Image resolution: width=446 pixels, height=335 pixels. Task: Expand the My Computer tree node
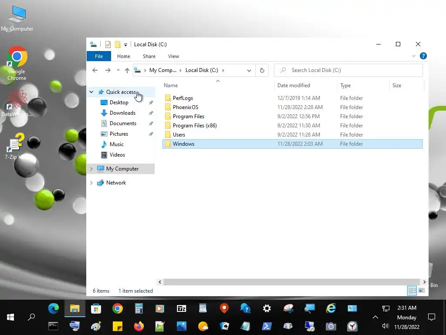91,169
